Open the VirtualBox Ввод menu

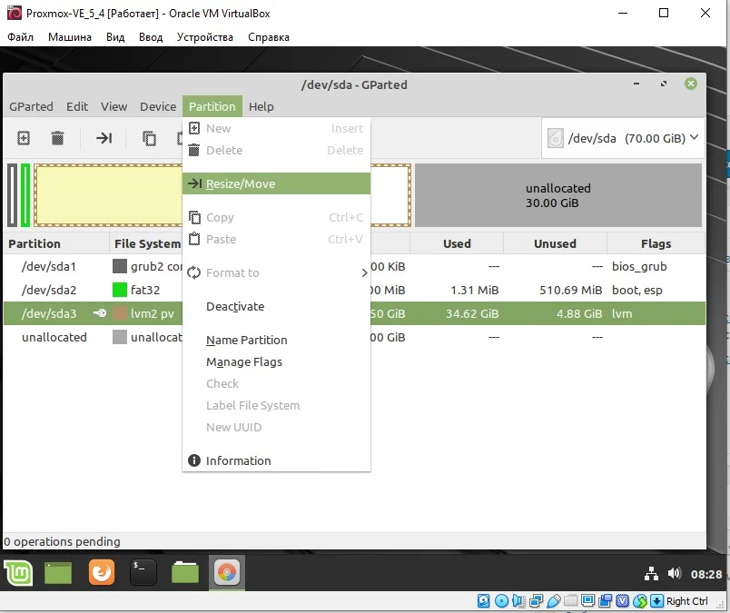pyautogui.click(x=151, y=37)
